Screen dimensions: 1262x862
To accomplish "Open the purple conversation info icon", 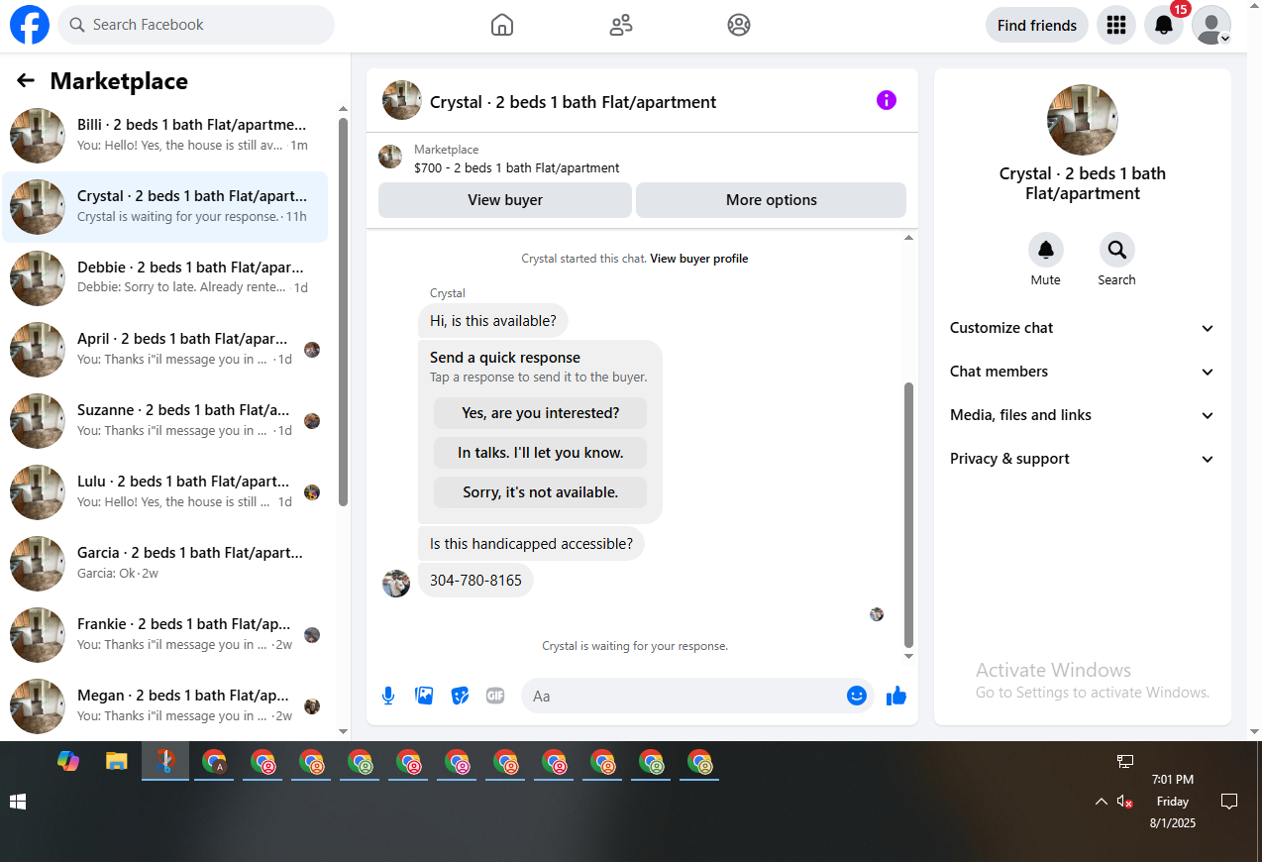I will coord(887,100).
